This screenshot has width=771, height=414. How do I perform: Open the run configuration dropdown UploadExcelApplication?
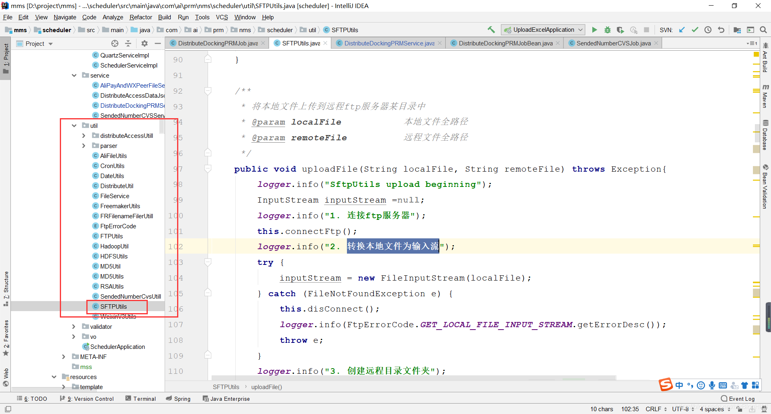pyautogui.click(x=543, y=30)
